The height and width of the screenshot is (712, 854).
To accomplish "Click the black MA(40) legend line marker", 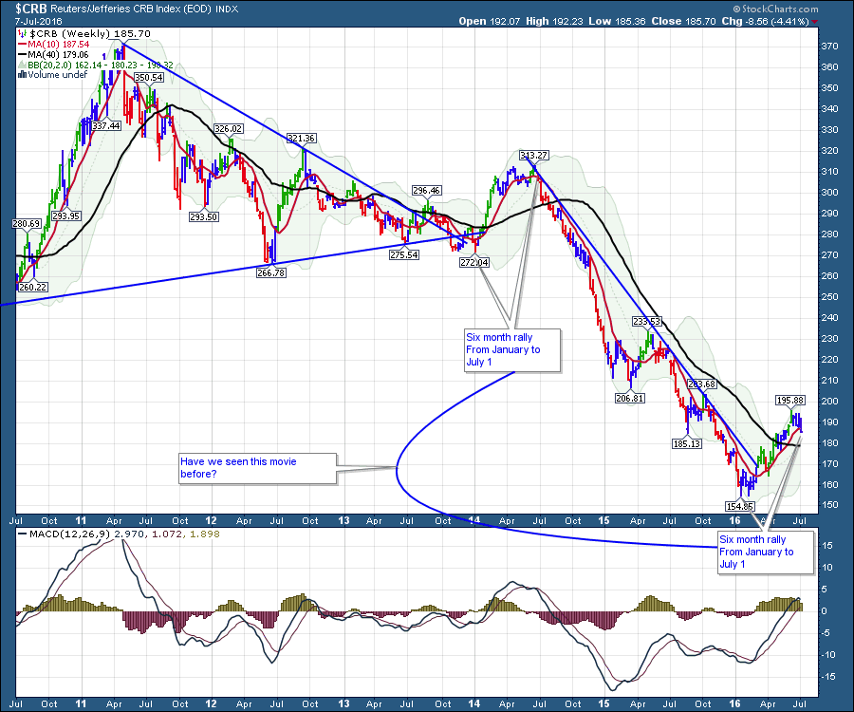I will [23, 55].
